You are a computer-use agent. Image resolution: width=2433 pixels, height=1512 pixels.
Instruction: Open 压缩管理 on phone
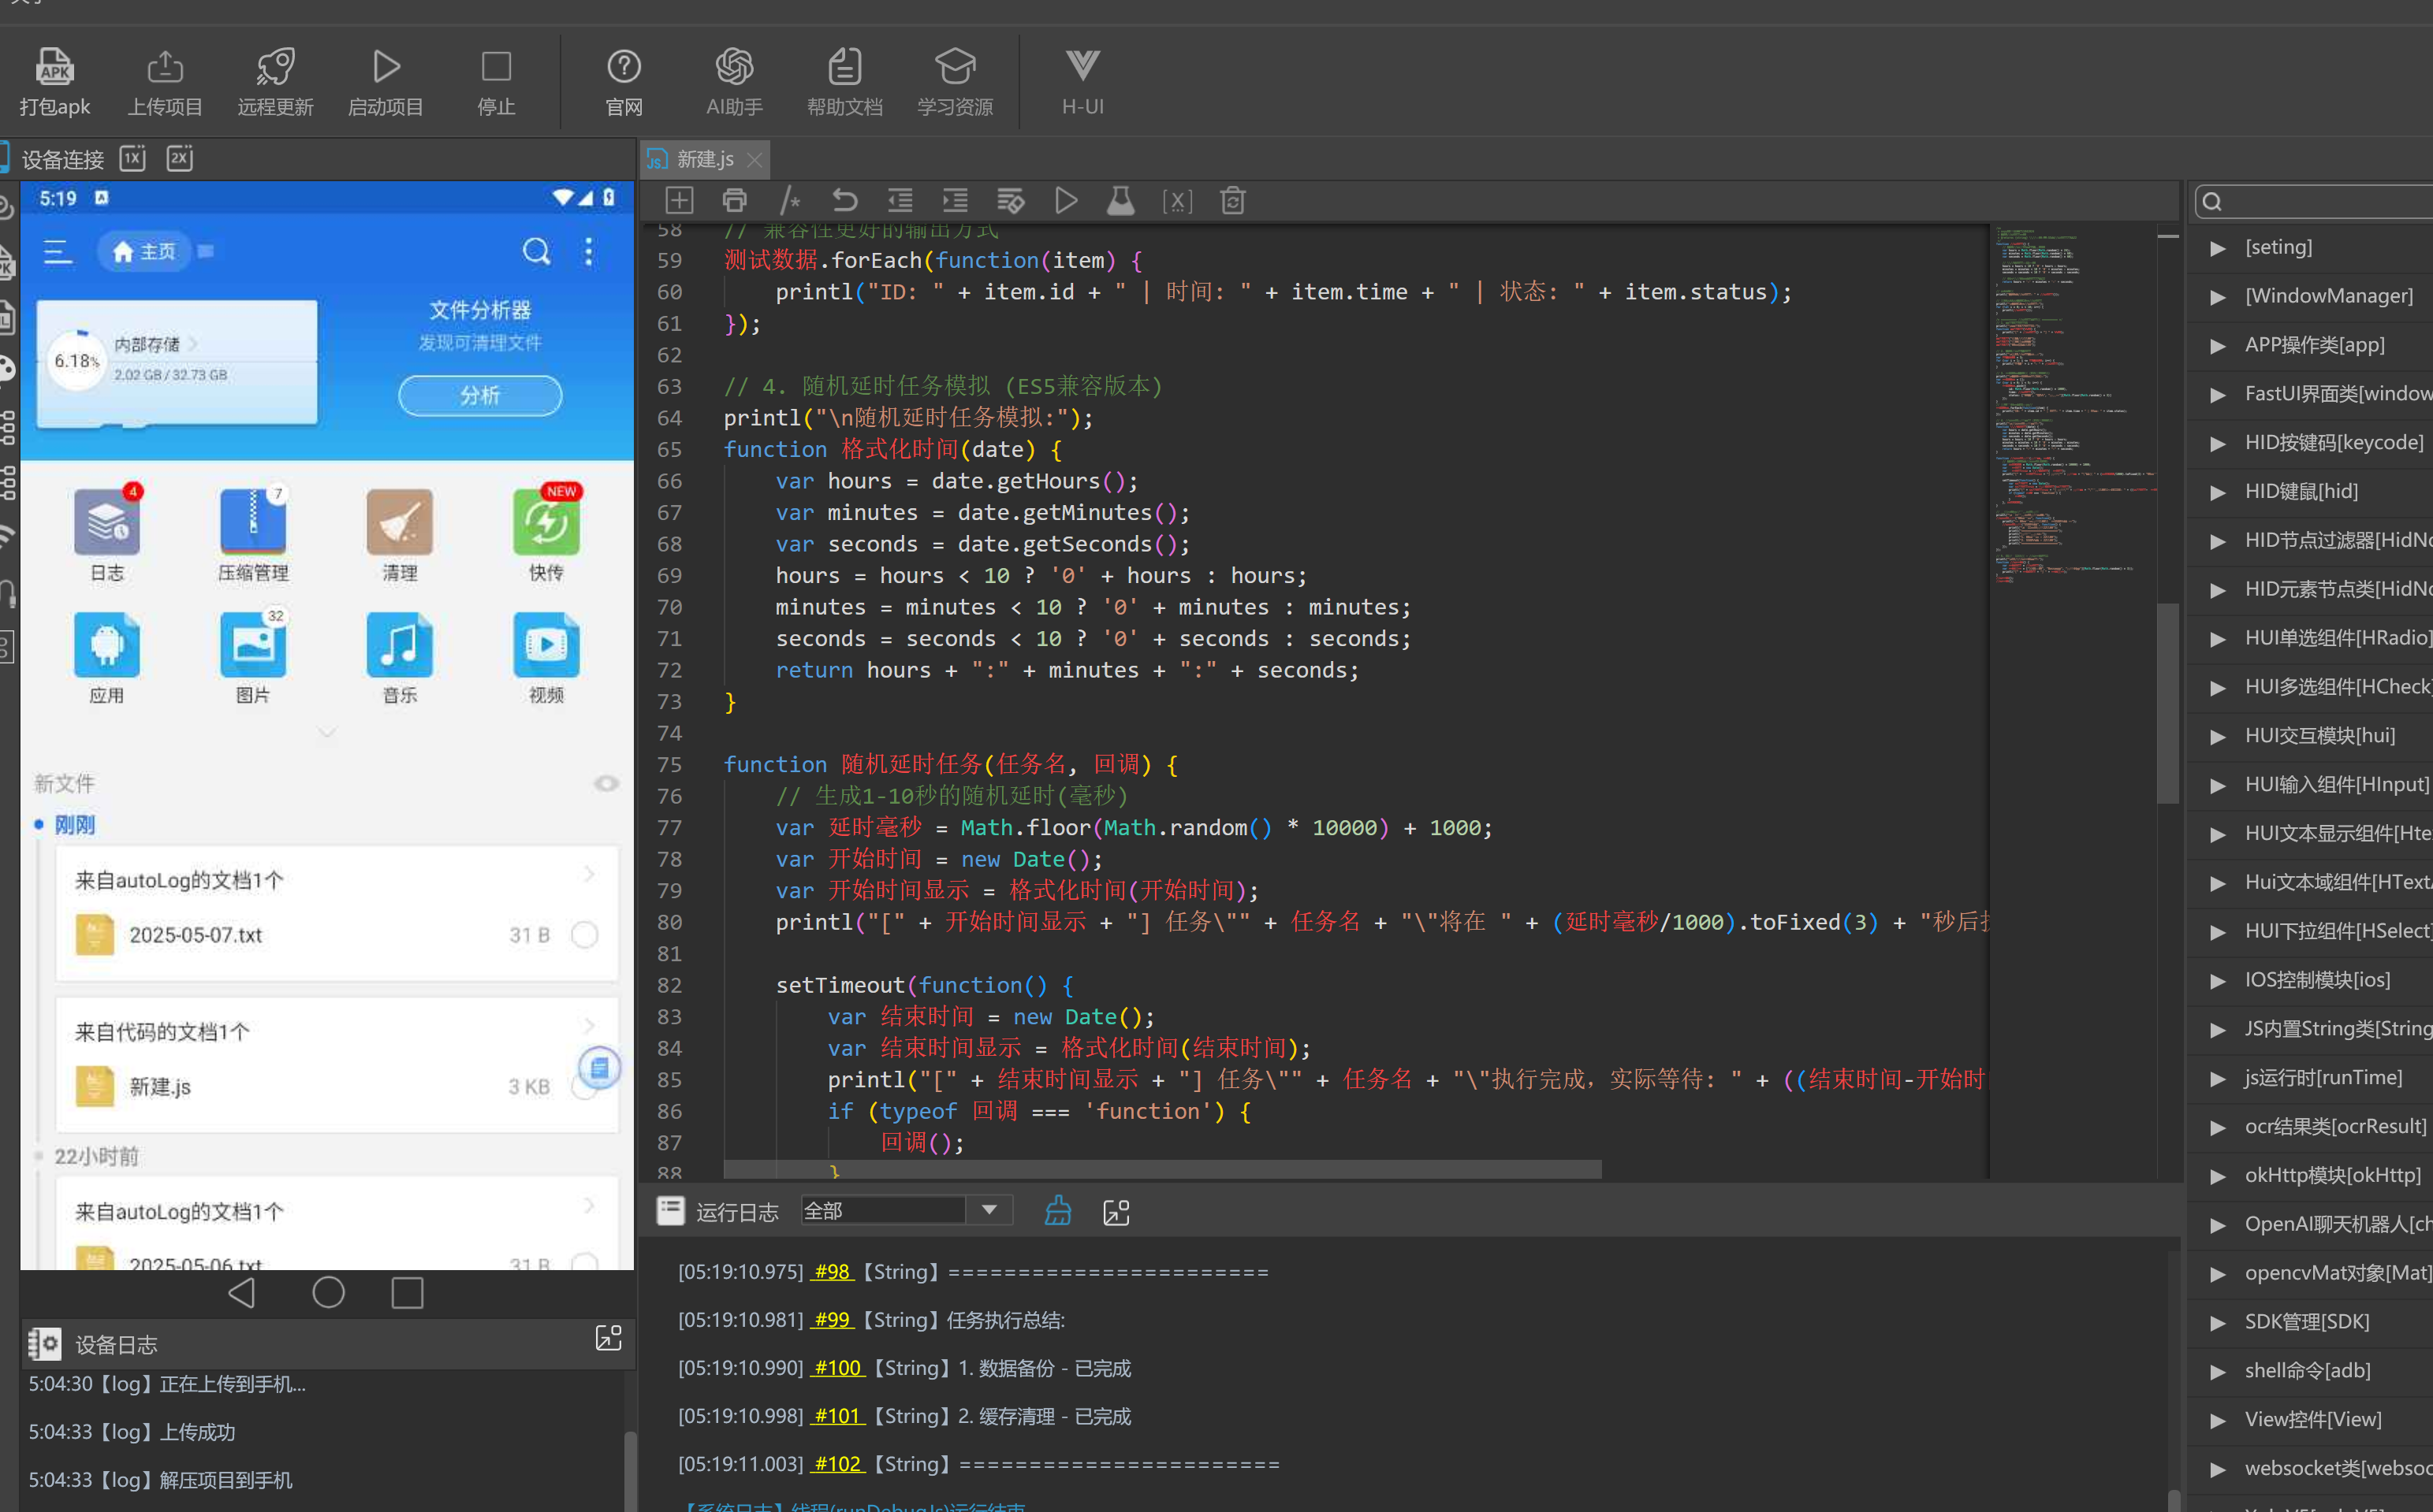click(253, 535)
